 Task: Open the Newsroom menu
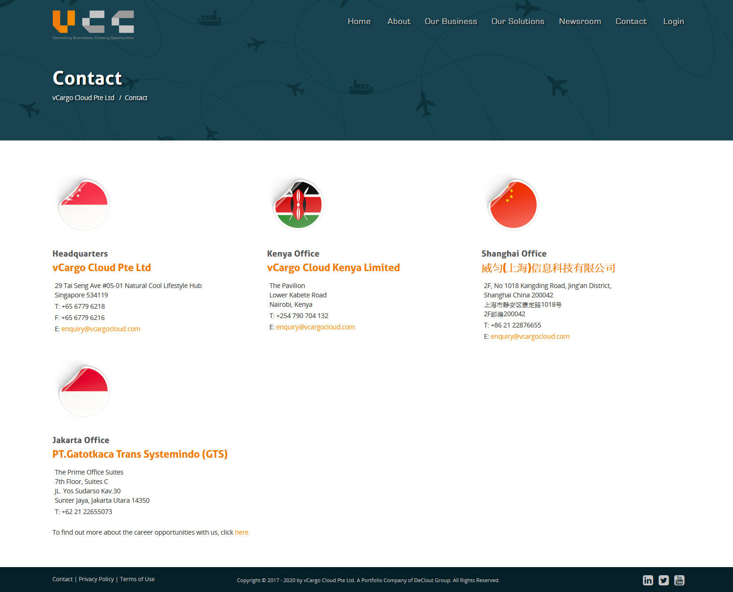pyautogui.click(x=580, y=22)
